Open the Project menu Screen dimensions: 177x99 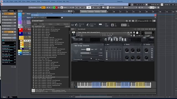11,1
